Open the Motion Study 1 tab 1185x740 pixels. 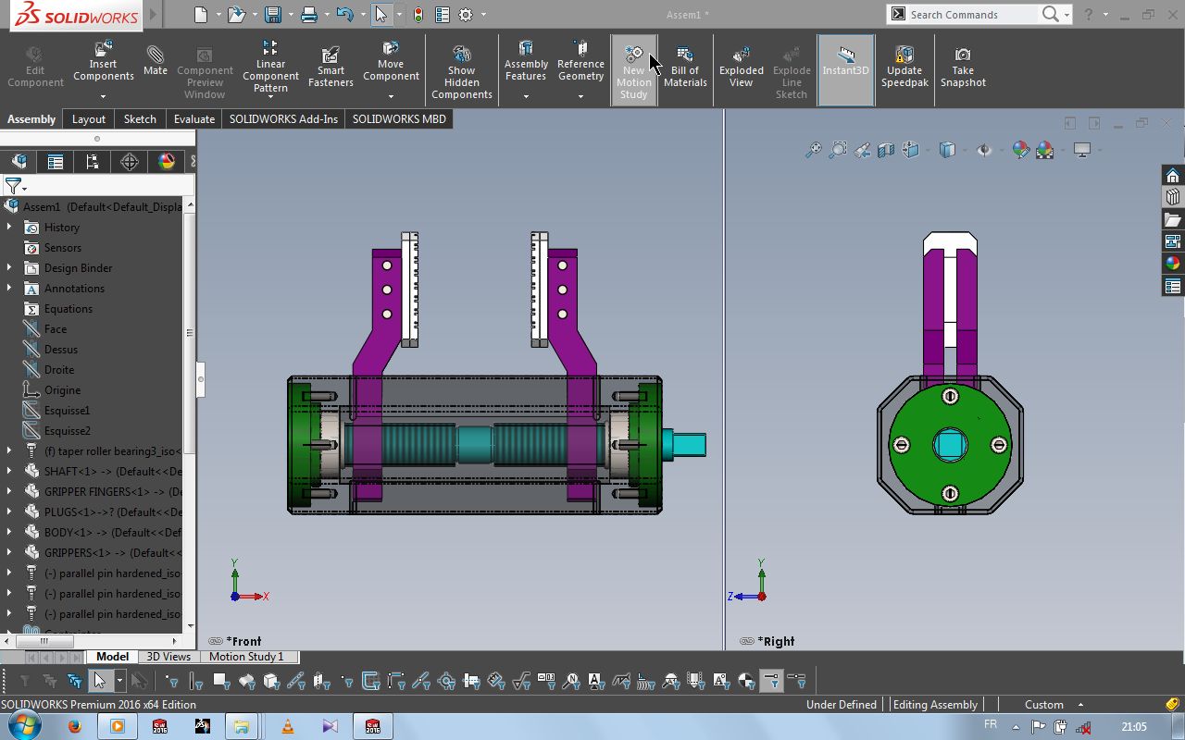click(246, 657)
